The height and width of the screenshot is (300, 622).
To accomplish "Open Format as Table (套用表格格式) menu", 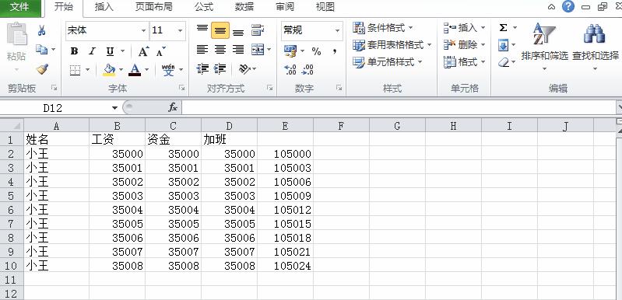I will 392,45.
